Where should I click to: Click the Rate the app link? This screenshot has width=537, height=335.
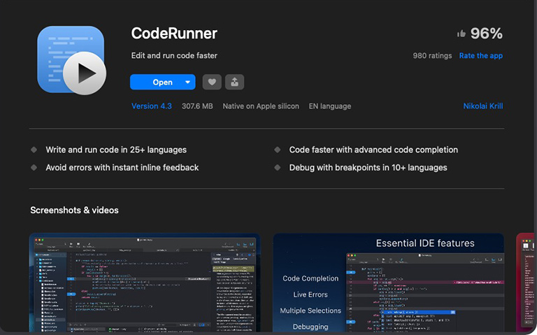click(480, 56)
